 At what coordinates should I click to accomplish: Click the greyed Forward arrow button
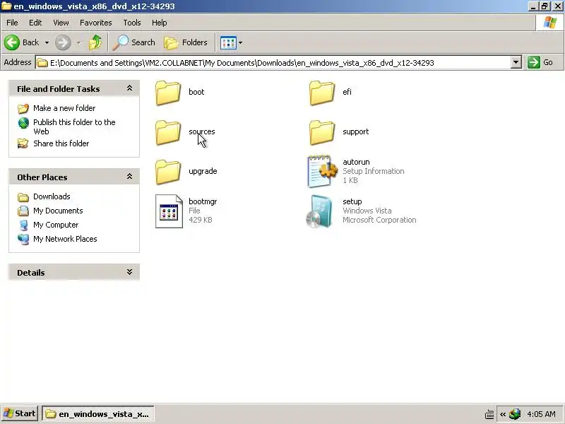[x=63, y=42]
